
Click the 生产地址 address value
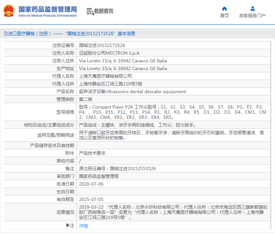(123, 69)
